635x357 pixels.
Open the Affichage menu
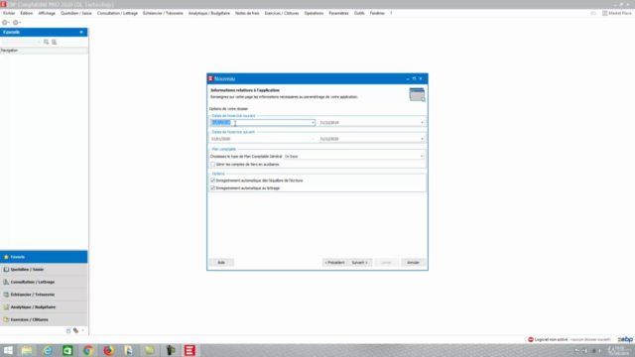coord(47,13)
